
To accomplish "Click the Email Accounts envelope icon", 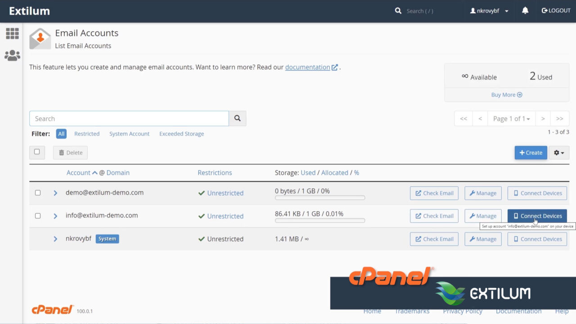I will (40, 38).
